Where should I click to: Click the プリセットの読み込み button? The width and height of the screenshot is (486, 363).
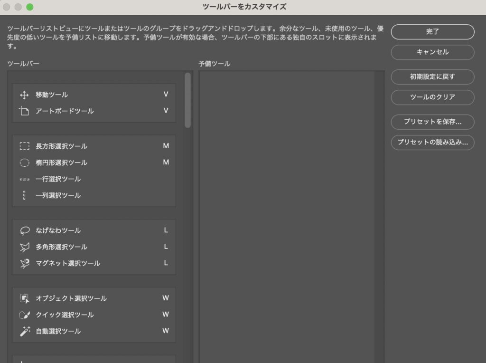pyautogui.click(x=432, y=143)
